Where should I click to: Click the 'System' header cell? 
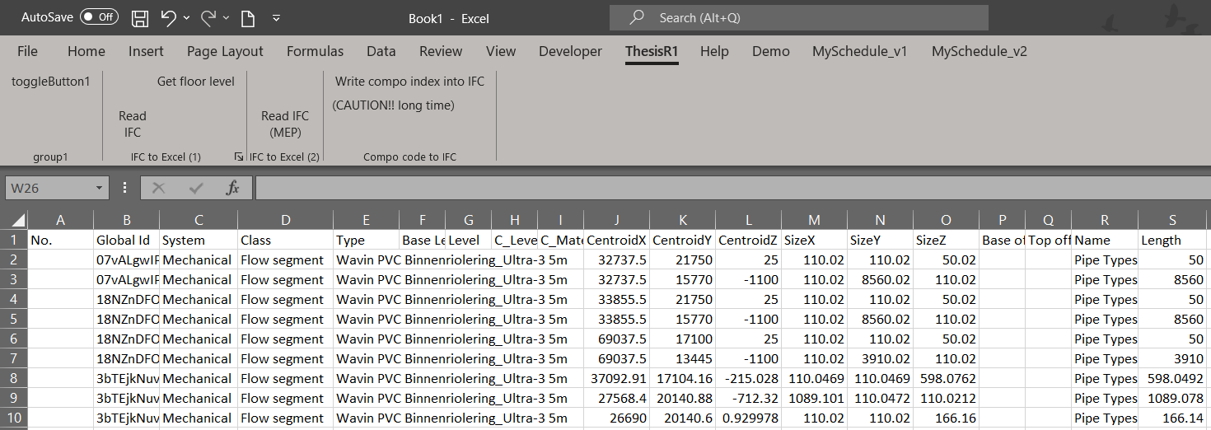click(x=199, y=241)
